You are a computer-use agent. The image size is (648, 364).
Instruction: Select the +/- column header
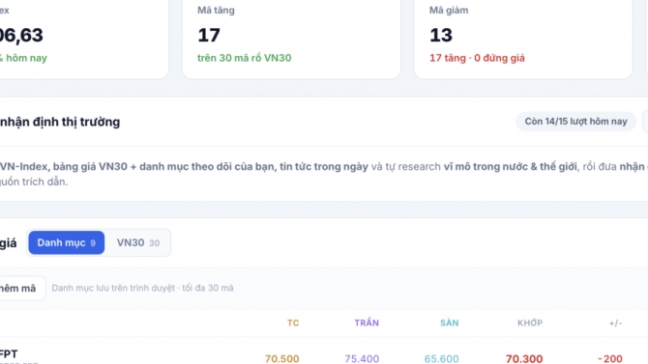coord(615,322)
